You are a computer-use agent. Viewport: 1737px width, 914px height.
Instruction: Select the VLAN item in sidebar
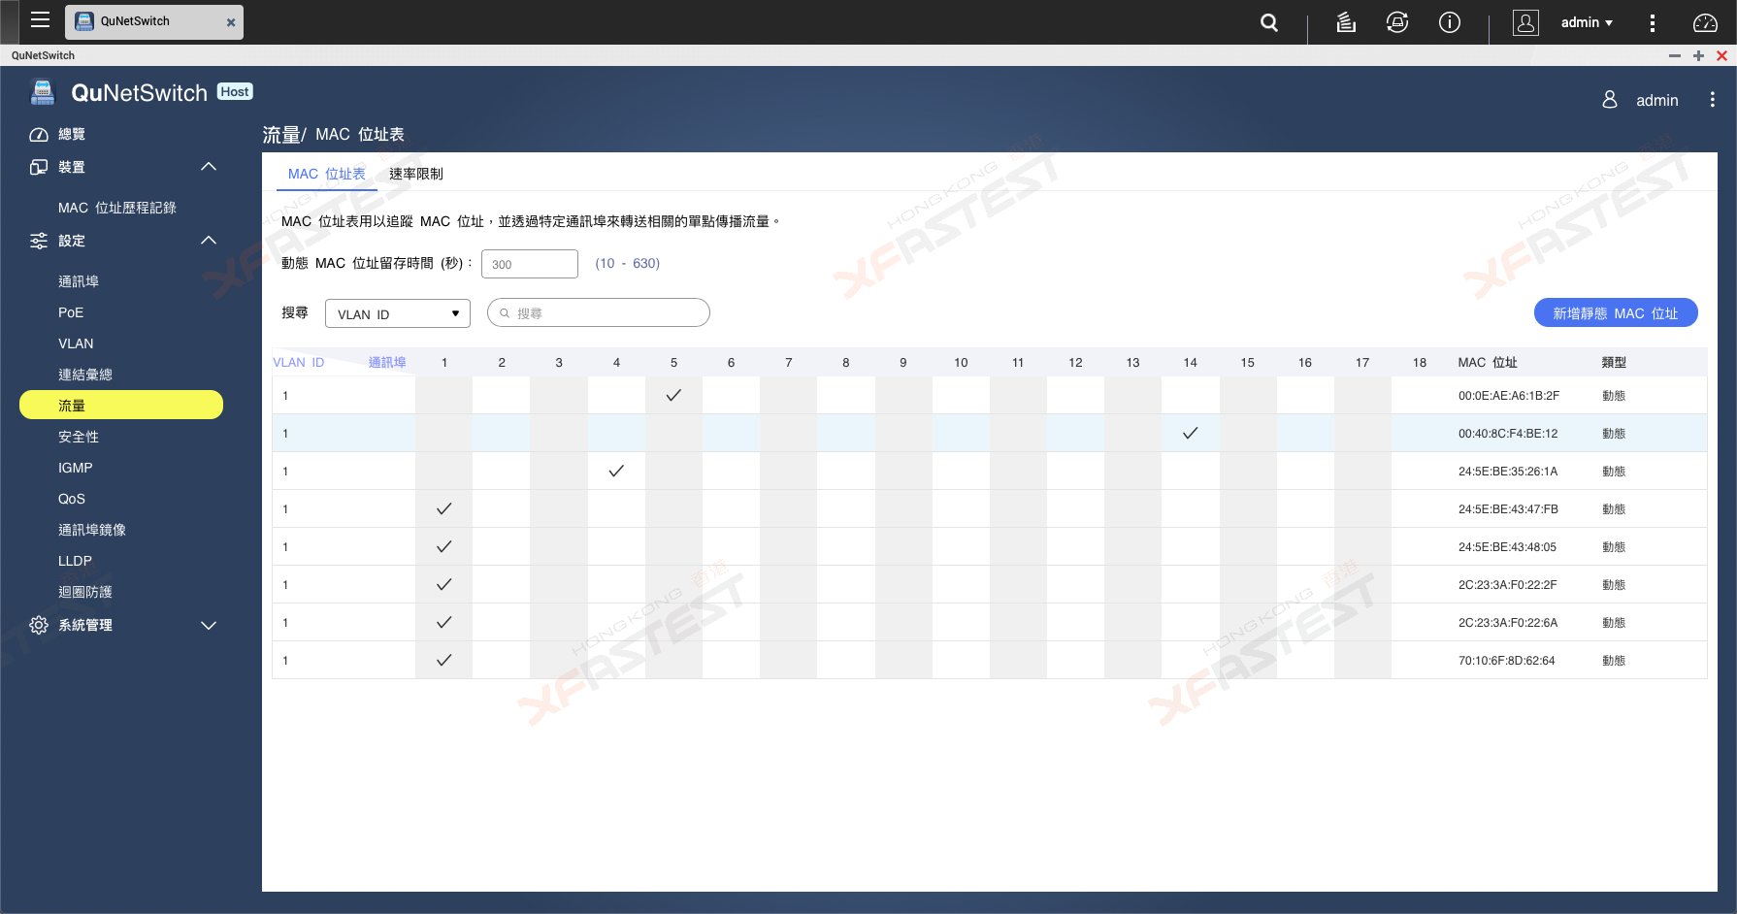coord(76,343)
